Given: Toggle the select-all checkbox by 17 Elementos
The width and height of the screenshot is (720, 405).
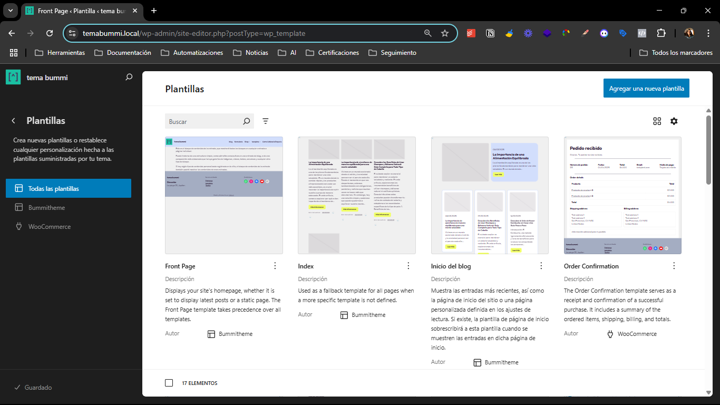Looking at the screenshot, I should tap(169, 383).
